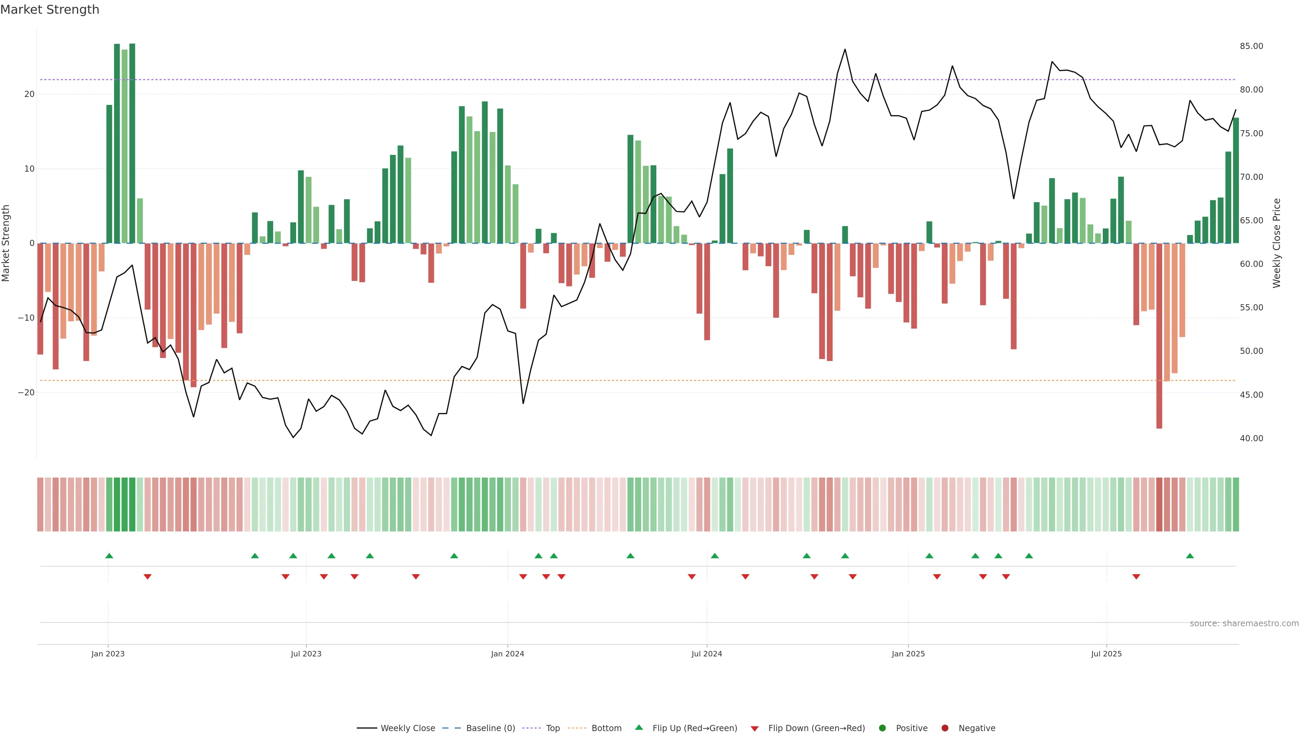
Task: Click the Flip Down red triangle legend icon
Action: pos(755,729)
